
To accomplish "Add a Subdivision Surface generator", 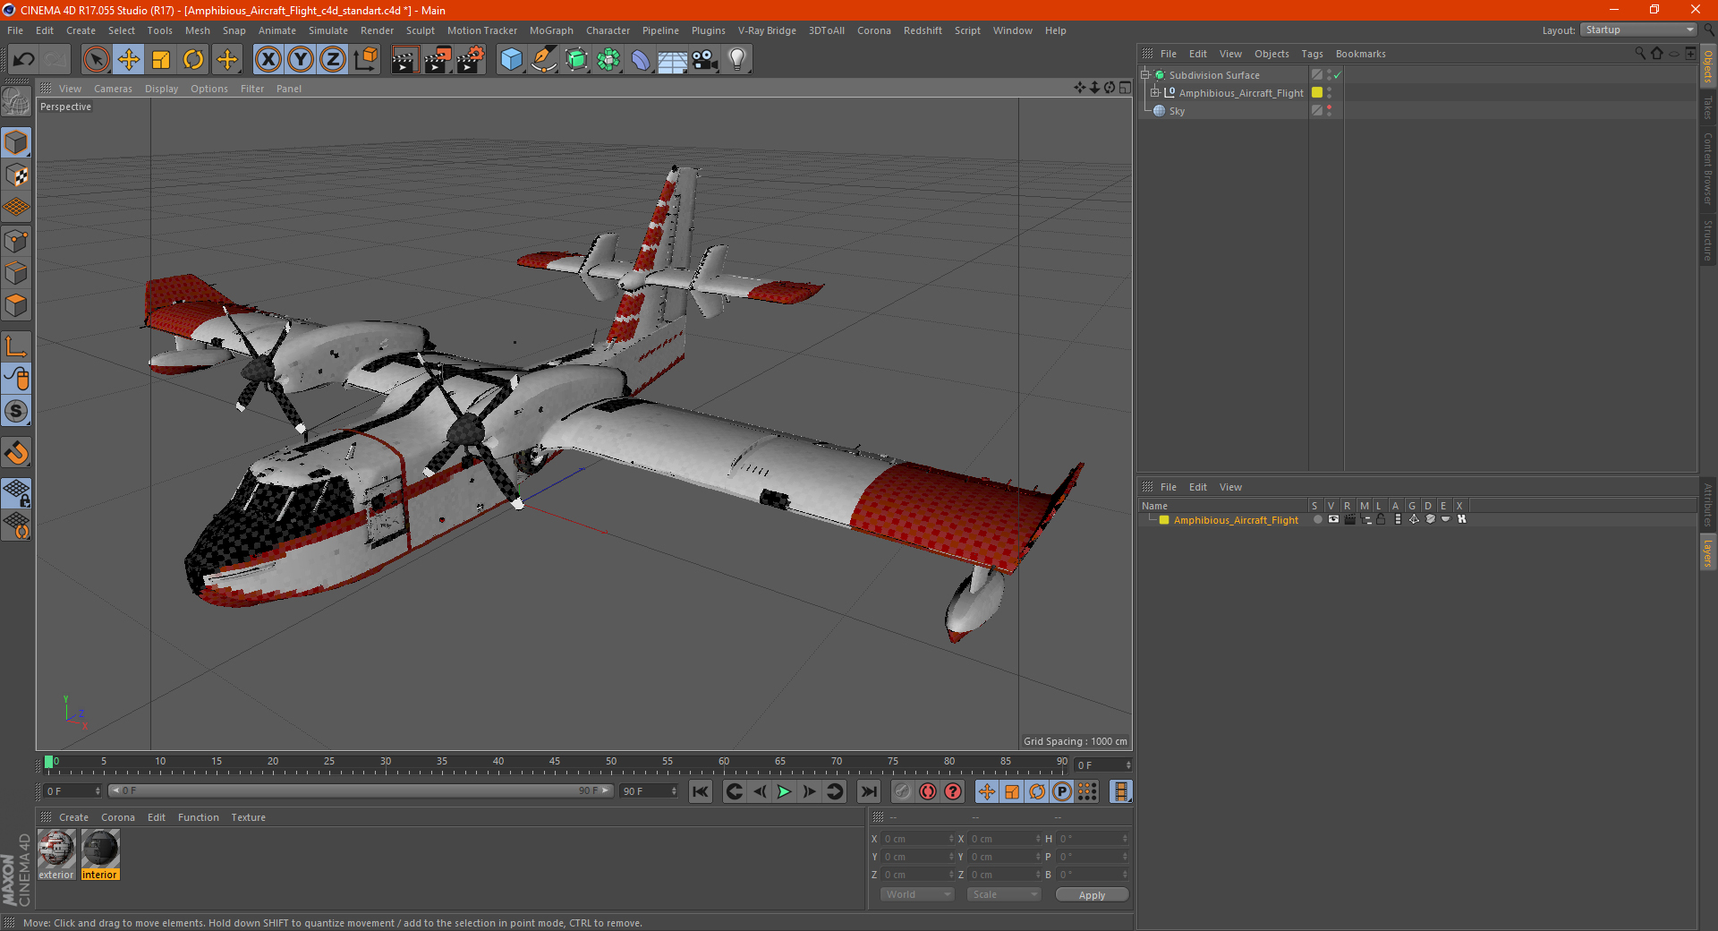I will click(576, 60).
